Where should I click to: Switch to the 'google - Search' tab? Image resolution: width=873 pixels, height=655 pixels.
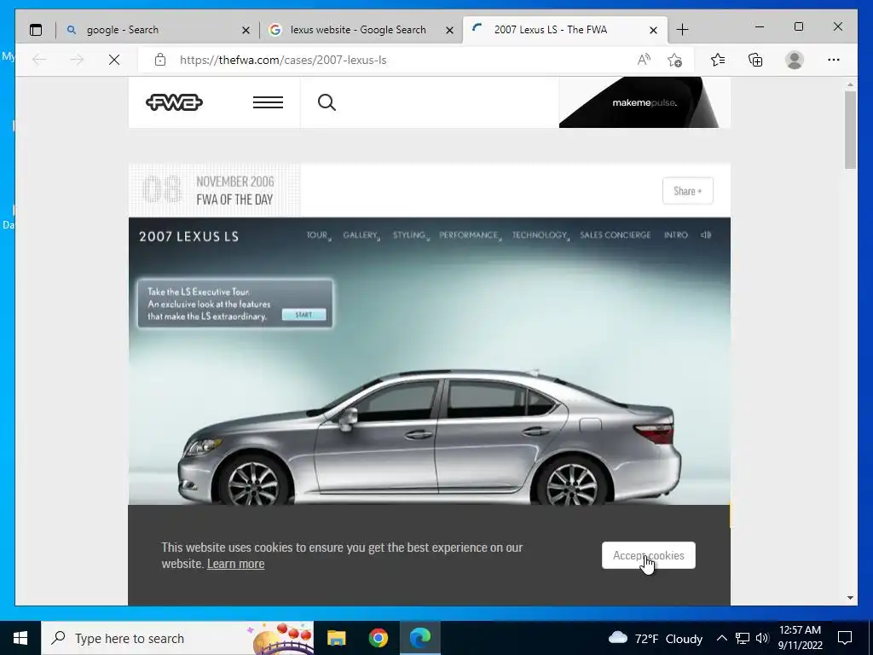(158, 30)
